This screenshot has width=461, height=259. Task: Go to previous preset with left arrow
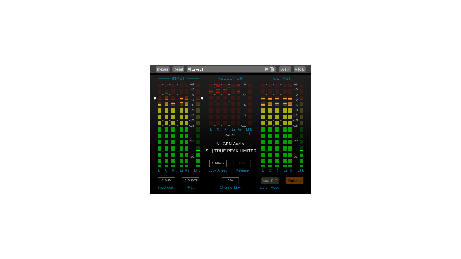coord(189,69)
